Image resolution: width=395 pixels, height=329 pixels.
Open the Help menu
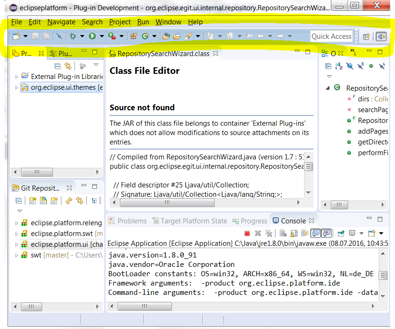pos(195,22)
